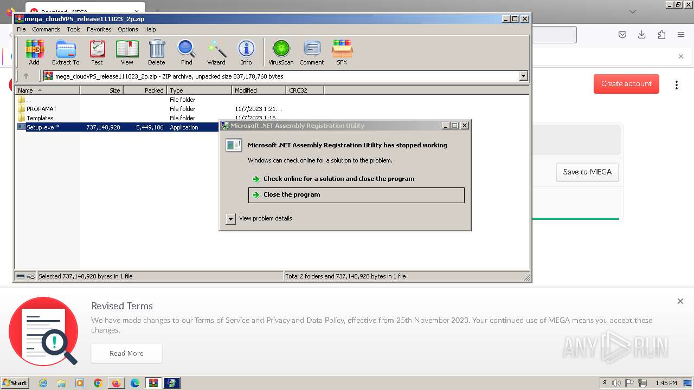Viewport: 694px width, 390px height.
Task: Sort by the Size column header
Action: pyautogui.click(x=102, y=90)
